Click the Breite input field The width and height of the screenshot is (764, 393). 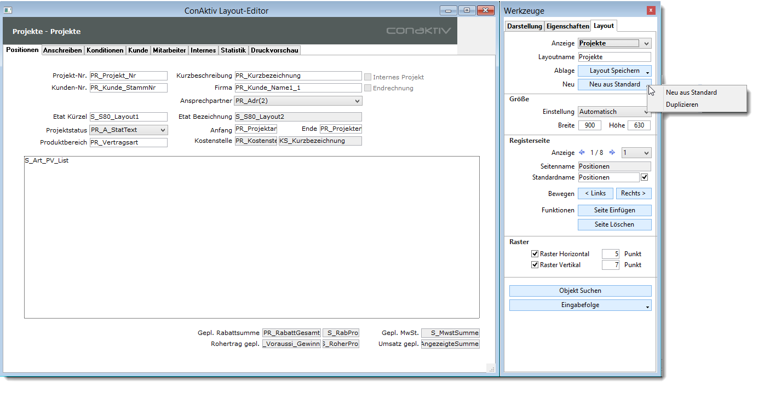pos(590,125)
